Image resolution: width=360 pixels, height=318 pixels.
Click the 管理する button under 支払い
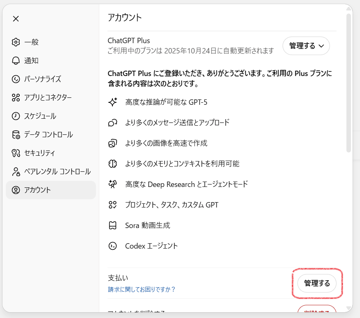[317, 283]
